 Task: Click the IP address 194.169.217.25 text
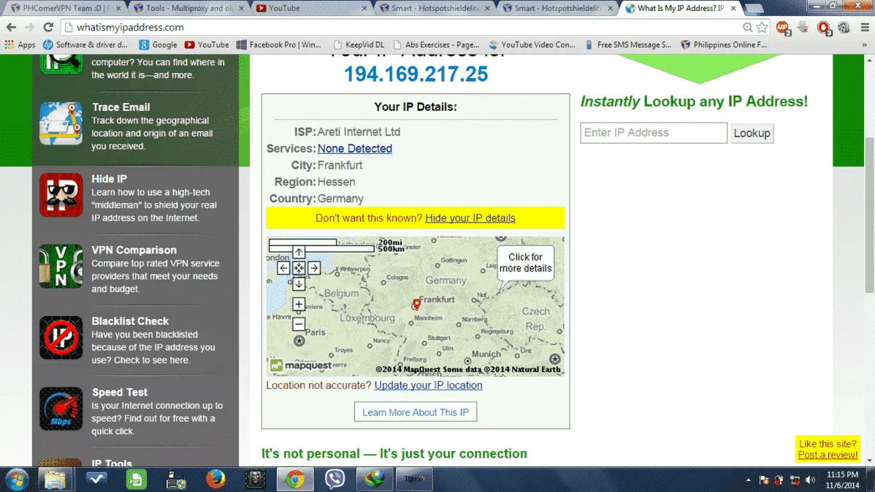416,74
